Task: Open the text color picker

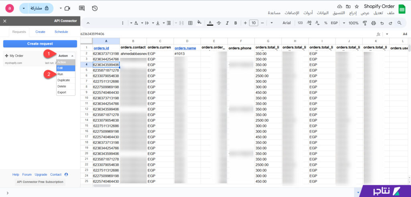Action: coord(210,23)
